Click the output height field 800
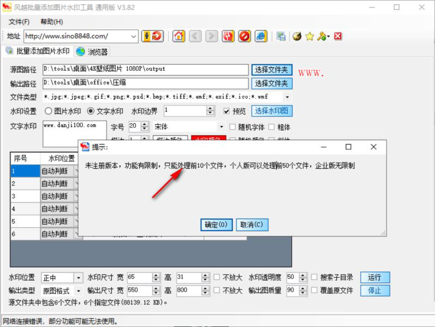Image resolution: width=435 pixels, height=327 pixels. pos(189,290)
